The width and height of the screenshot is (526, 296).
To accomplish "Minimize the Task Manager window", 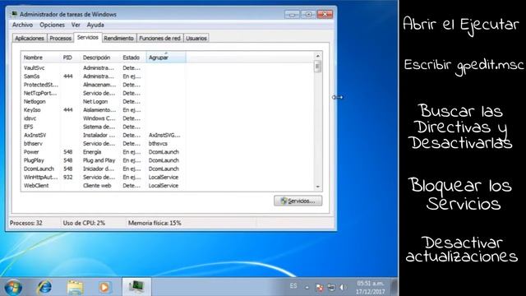I will [293, 14].
